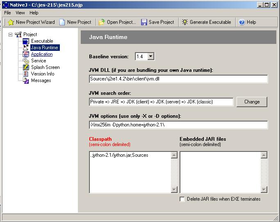Select Splash Screen in project tree

[46, 67]
